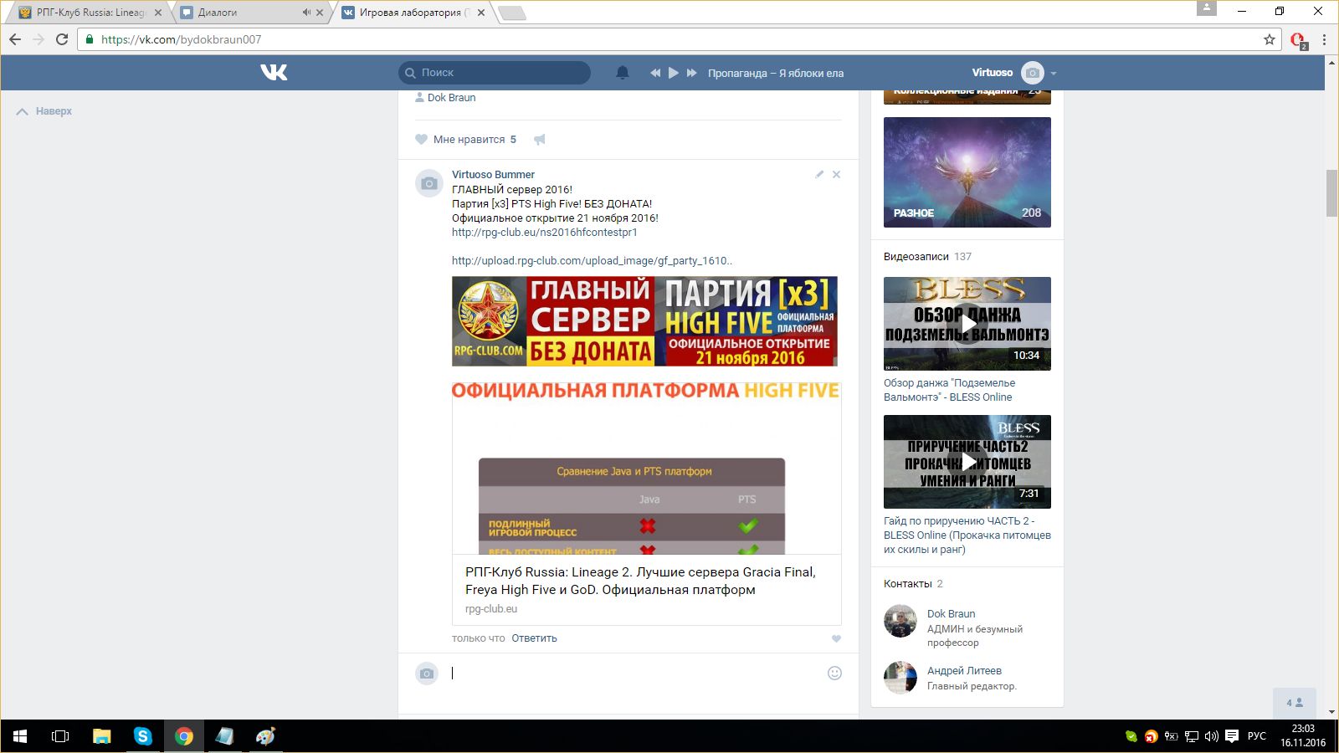Open Virtuoso Bummer commenter profile
The width and height of the screenshot is (1339, 753).
(493, 175)
